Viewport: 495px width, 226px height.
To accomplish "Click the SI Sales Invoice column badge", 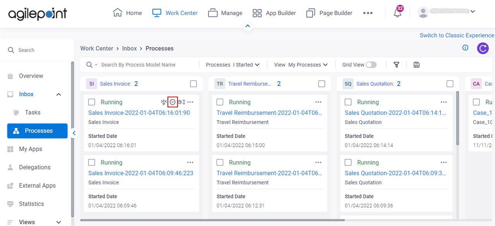I will [x=92, y=84].
